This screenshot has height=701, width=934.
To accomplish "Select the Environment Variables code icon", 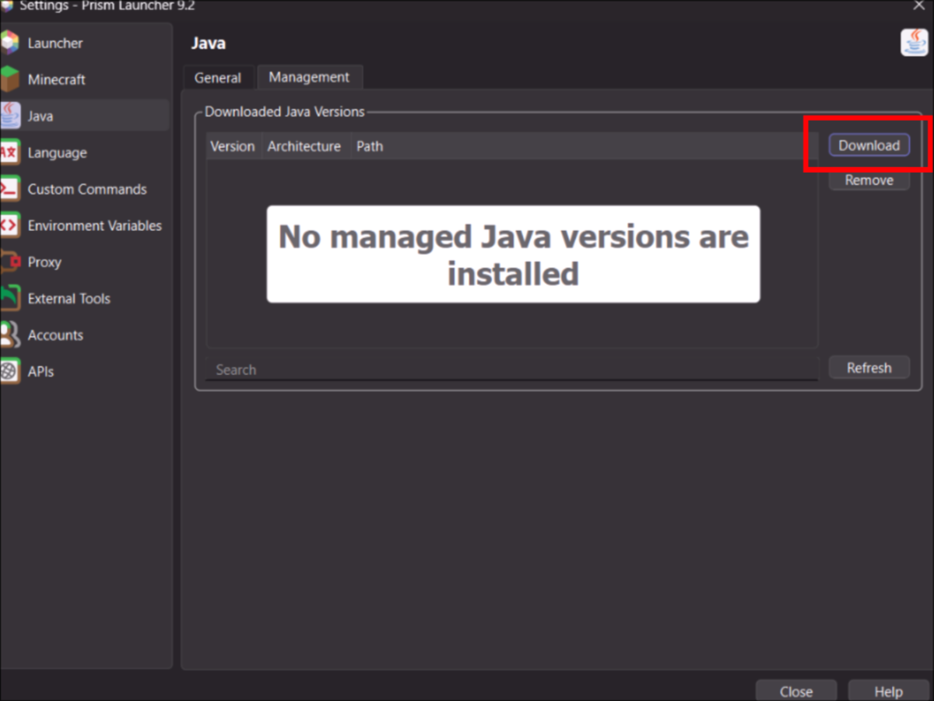I will coord(9,226).
